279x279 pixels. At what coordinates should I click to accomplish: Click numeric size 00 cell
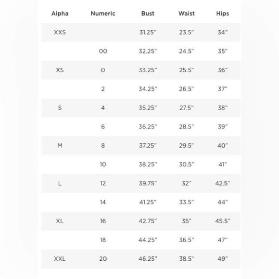pyautogui.click(x=103, y=51)
